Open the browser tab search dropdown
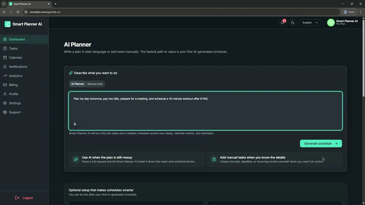Viewport: 365px width, 205px height. pos(4,4)
